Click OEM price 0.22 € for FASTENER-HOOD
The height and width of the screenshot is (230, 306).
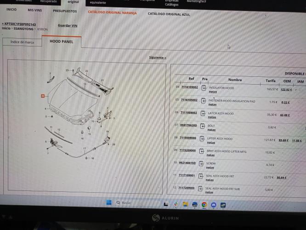[x=285, y=103]
